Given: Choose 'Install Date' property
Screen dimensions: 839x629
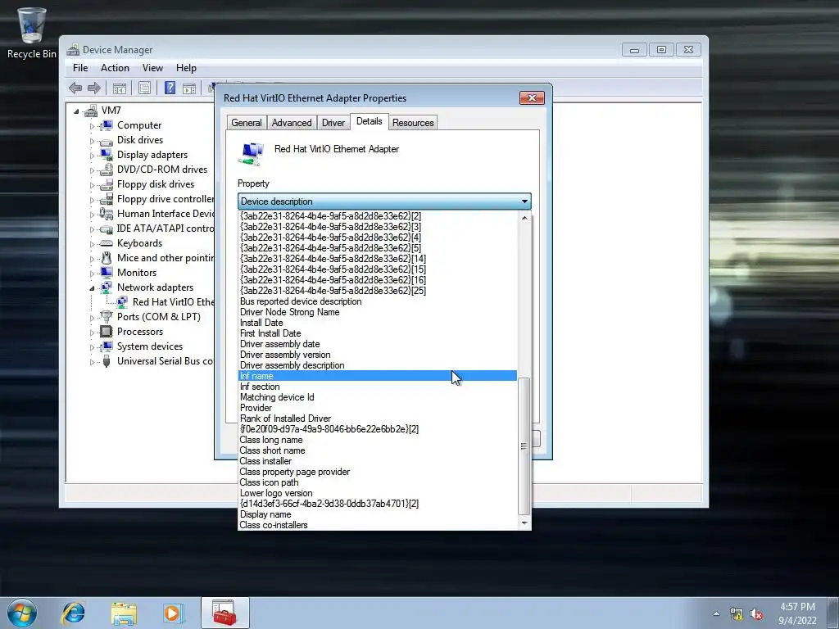Looking at the screenshot, I should click(x=378, y=323).
